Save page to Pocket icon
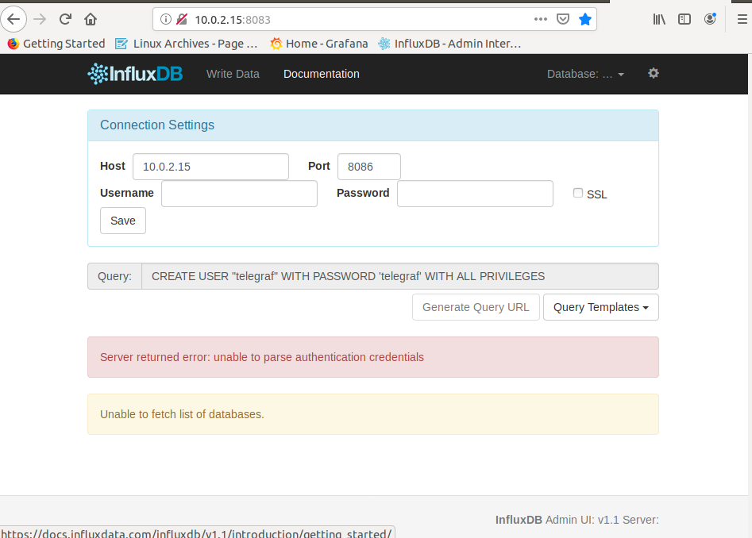752x538 pixels. pos(562,19)
